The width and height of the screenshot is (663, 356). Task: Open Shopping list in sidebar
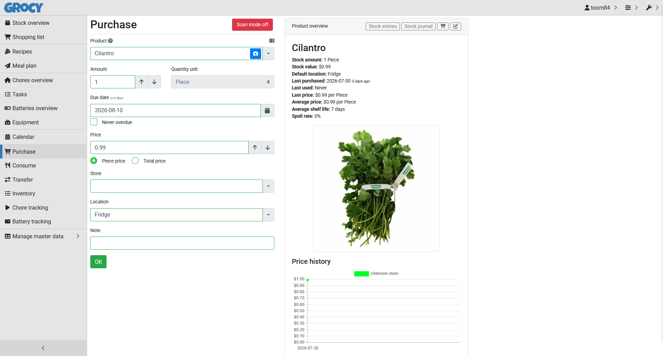pyautogui.click(x=43, y=37)
